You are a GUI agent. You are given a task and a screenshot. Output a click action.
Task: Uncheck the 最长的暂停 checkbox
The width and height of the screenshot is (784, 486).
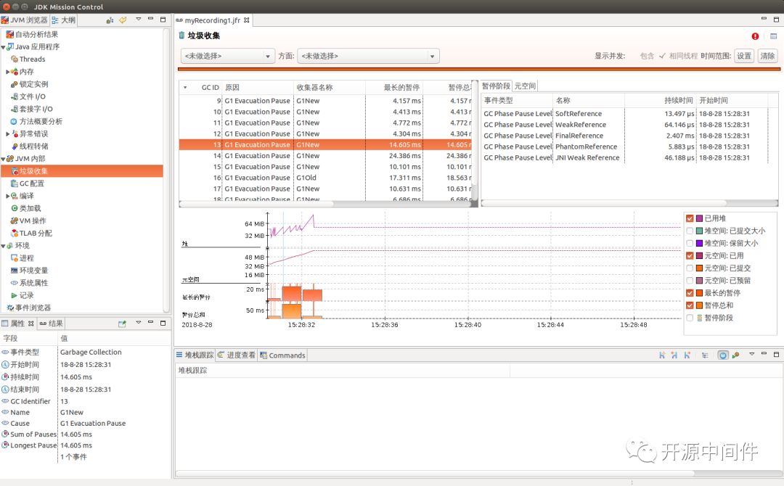coord(690,293)
